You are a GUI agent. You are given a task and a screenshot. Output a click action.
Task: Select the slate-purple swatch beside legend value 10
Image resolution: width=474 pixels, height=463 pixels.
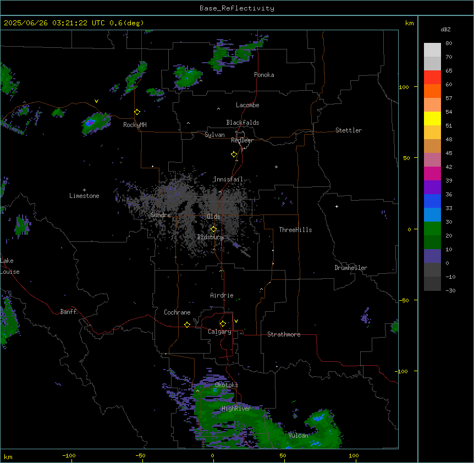(x=432, y=256)
